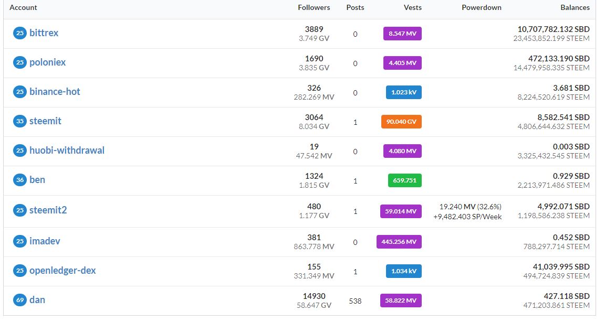This screenshot has width=605, height=322.
Task: Select the 2,213,971.486 STEEM balance of ben
Action: click(554, 185)
